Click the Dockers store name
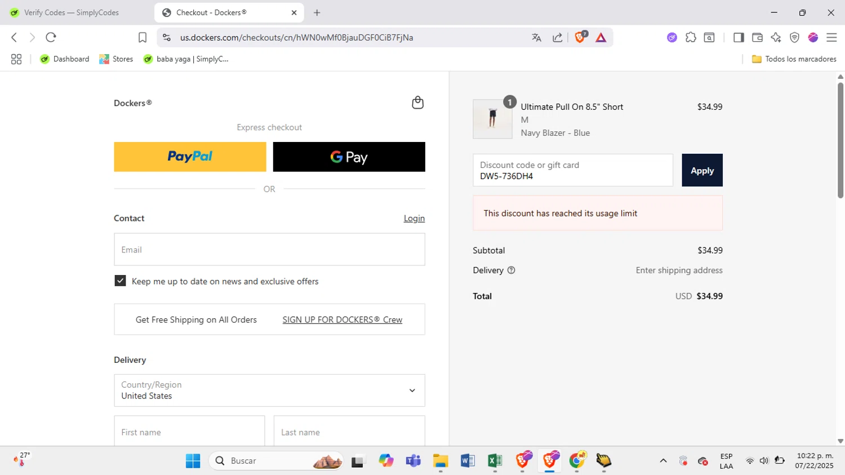 [x=133, y=103]
